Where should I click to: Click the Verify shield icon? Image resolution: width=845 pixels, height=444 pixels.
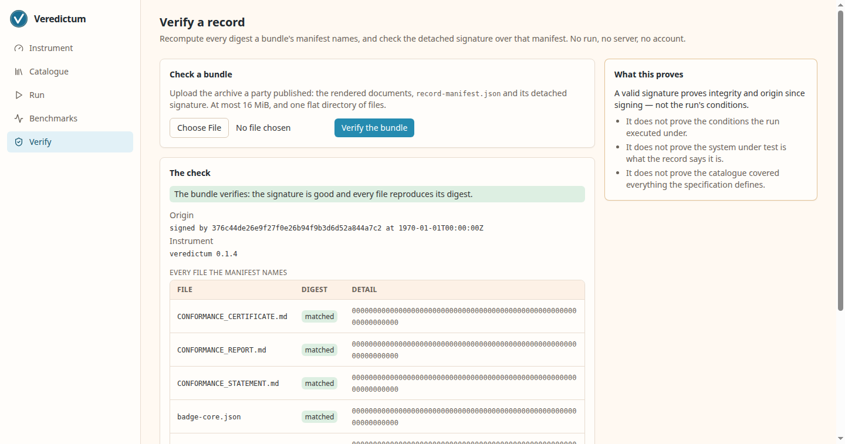click(x=19, y=142)
